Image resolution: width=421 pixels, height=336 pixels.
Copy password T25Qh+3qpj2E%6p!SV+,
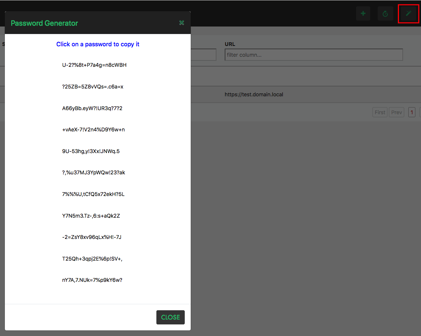pyautogui.click(x=92, y=259)
